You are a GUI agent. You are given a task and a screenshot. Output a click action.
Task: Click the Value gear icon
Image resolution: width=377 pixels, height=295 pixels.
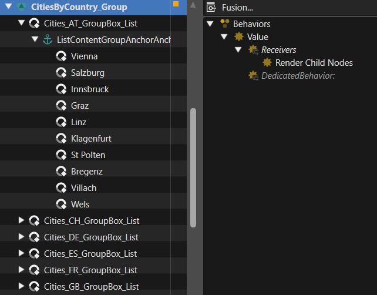[239, 36]
